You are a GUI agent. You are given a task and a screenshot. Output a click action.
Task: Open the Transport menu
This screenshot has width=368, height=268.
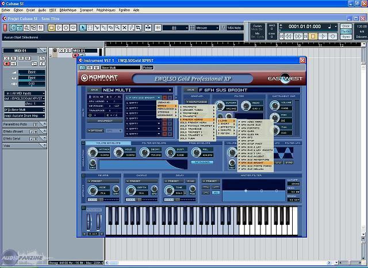[87, 10]
